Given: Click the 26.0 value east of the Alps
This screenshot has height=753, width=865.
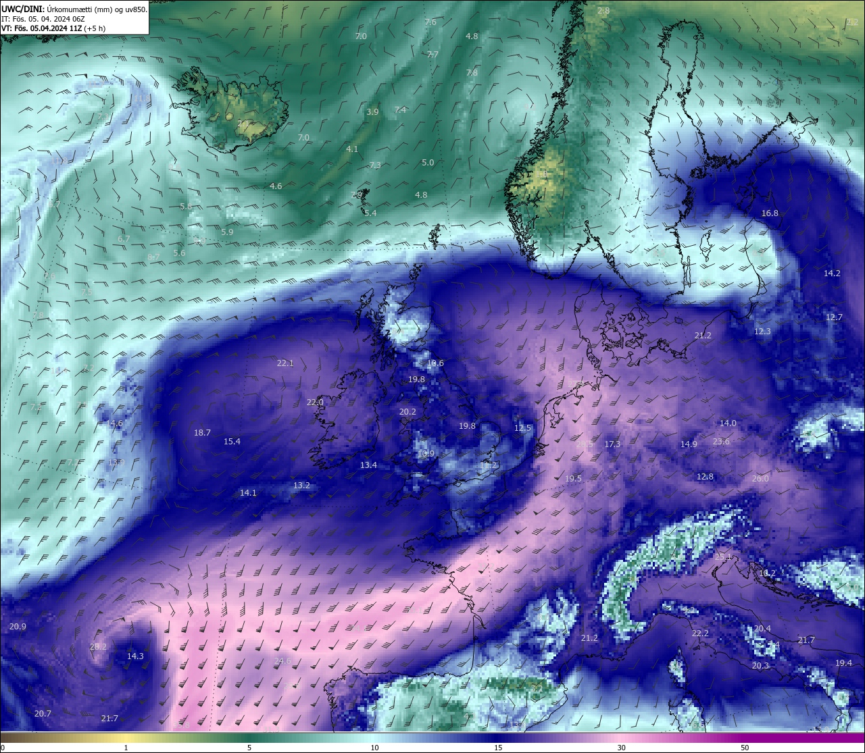Looking at the screenshot, I should pyautogui.click(x=760, y=479).
